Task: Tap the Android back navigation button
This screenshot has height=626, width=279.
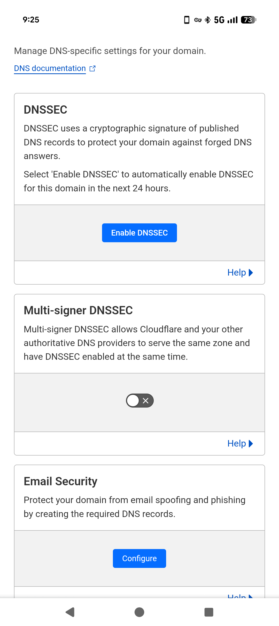Action: 70,612
